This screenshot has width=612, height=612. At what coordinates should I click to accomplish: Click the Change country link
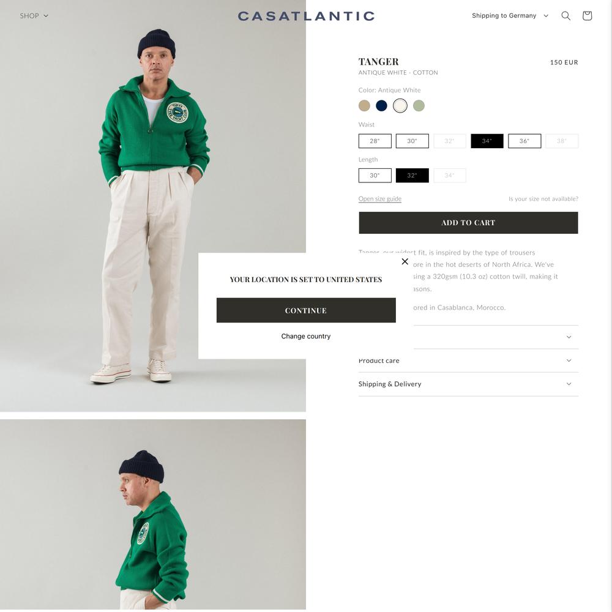(305, 337)
